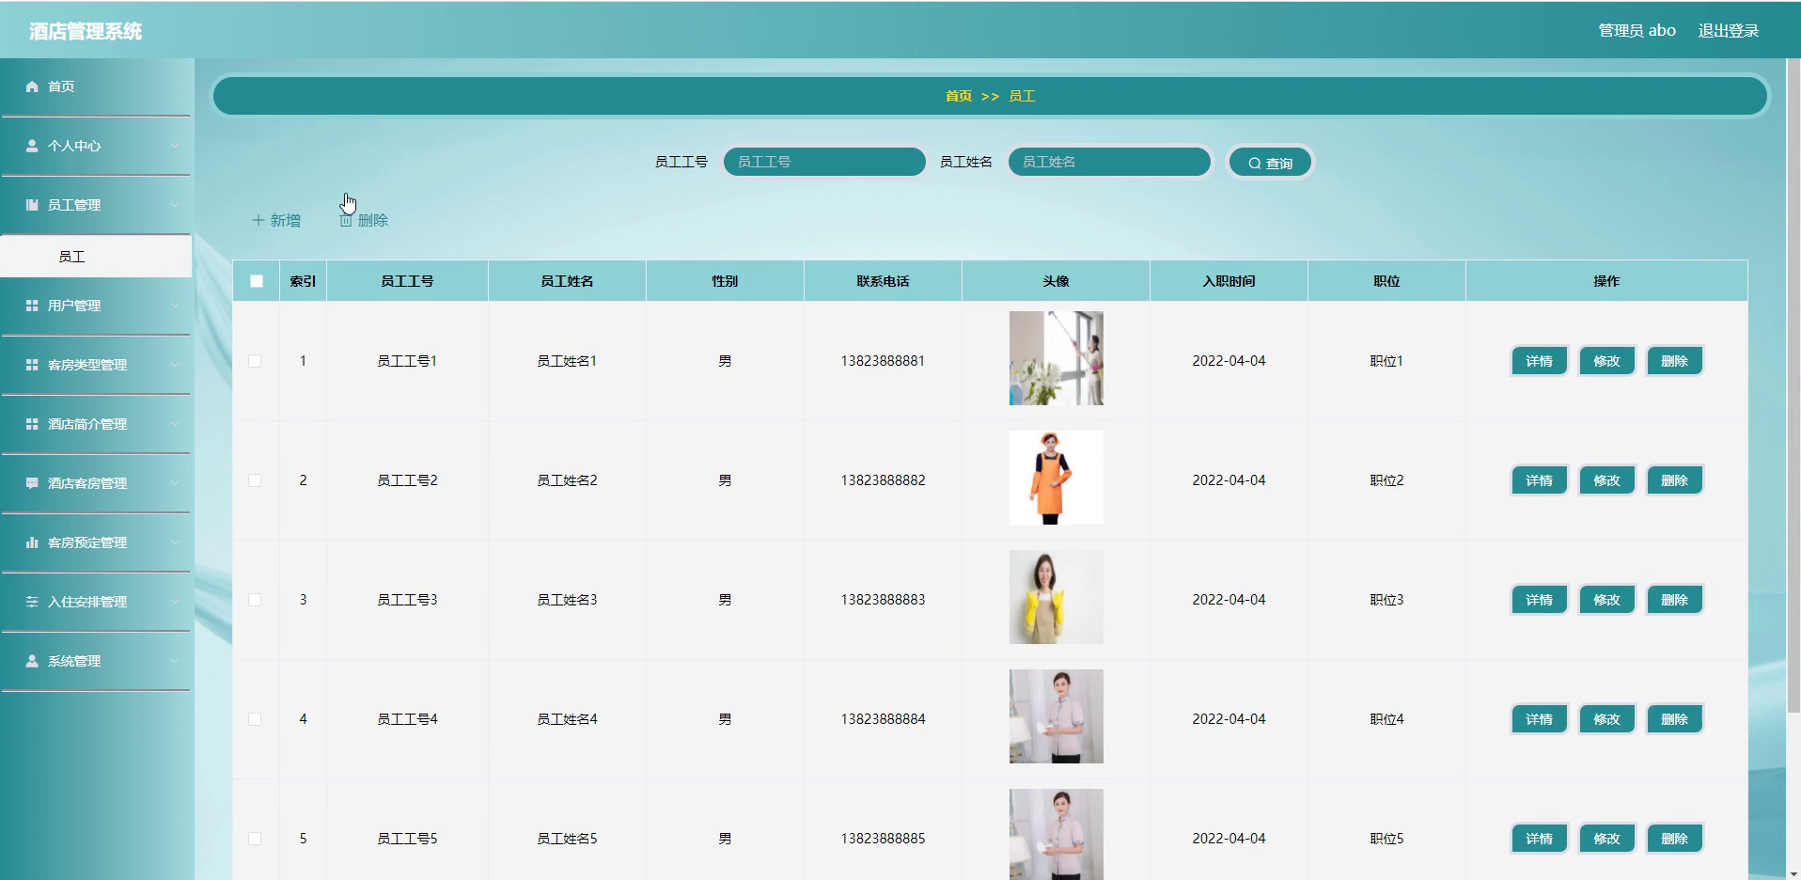
Task: Expand 入住安排管理 chevron
Action: coord(175,602)
